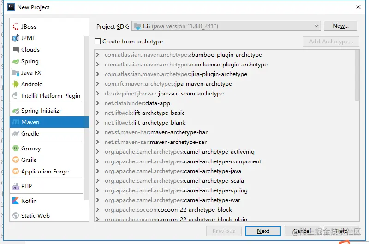Open the Project SDK dropdown
The width and height of the screenshot is (369, 244).
point(226,26)
